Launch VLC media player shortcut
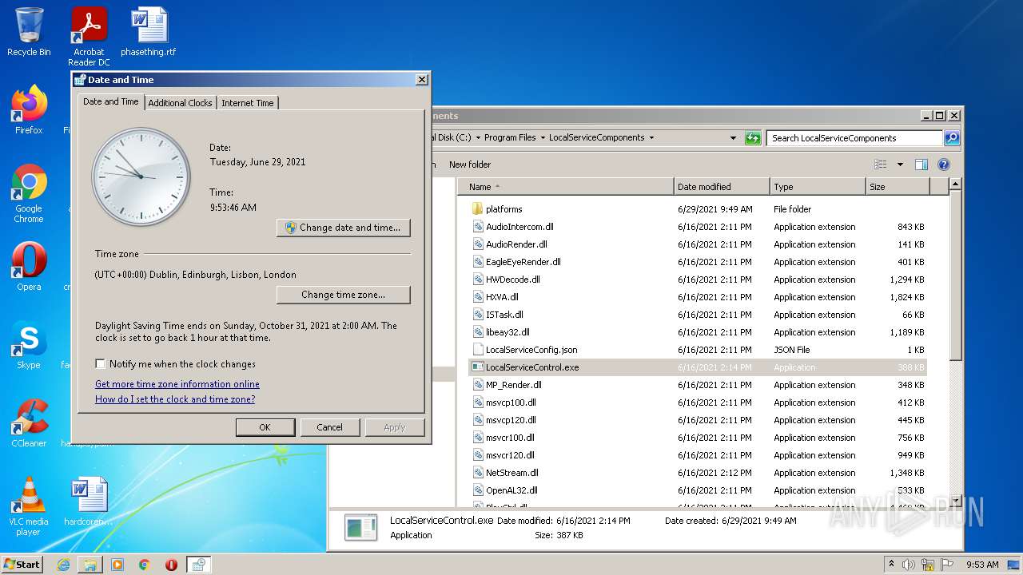1023x575 pixels. (x=29, y=507)
